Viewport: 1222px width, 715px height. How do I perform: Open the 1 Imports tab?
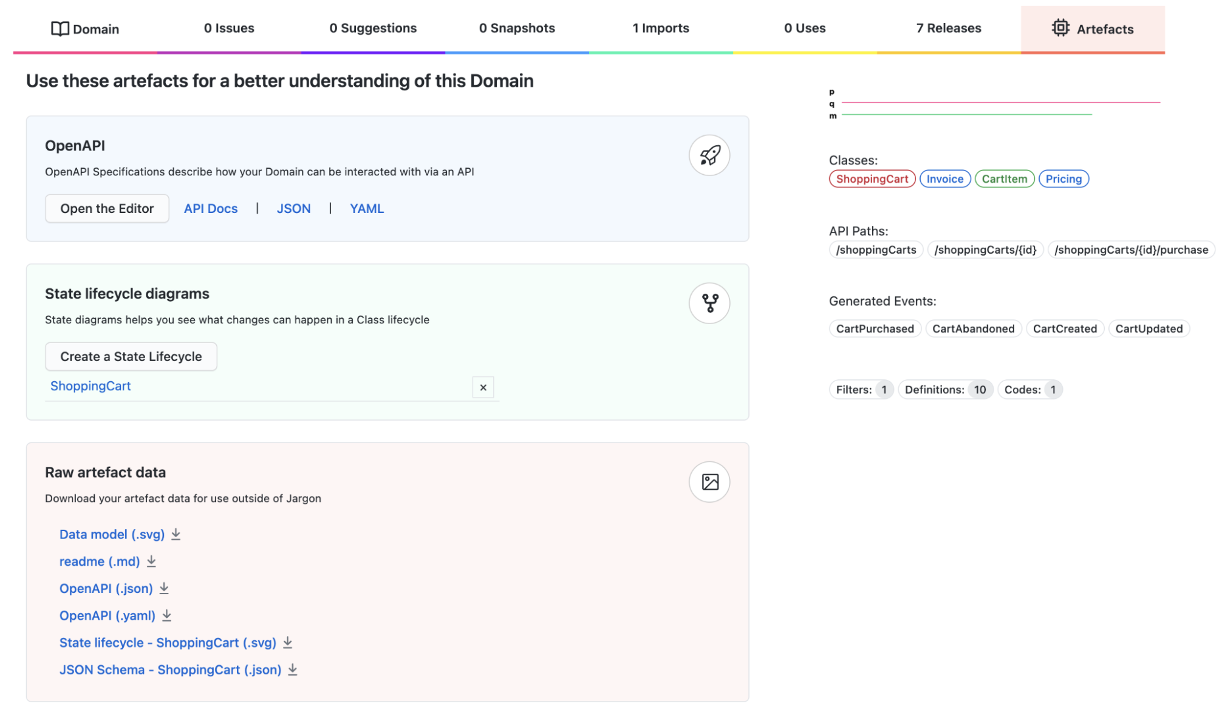click(661, 28)
